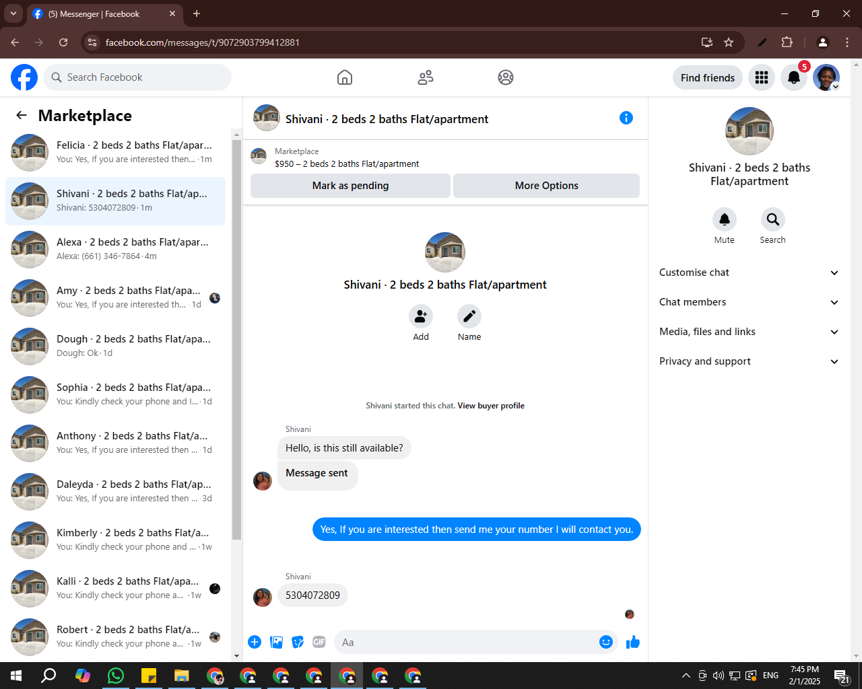Open WhatsApp from the taskbar
The image size is (862, 689).
pos(116,676)
